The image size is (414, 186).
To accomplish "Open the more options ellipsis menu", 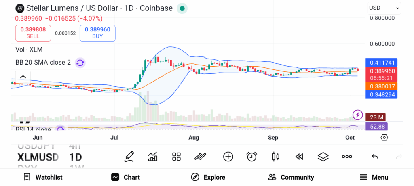I will 347,157.
